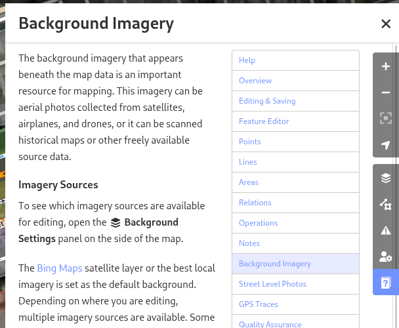Open the Preferences user gear icon
Viewport: 399px width, 328px height.
point(386,256)
